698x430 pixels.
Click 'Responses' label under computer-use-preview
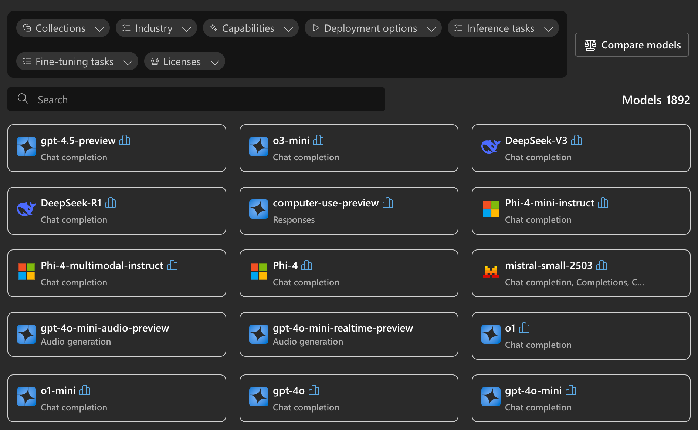coord(294,220)
